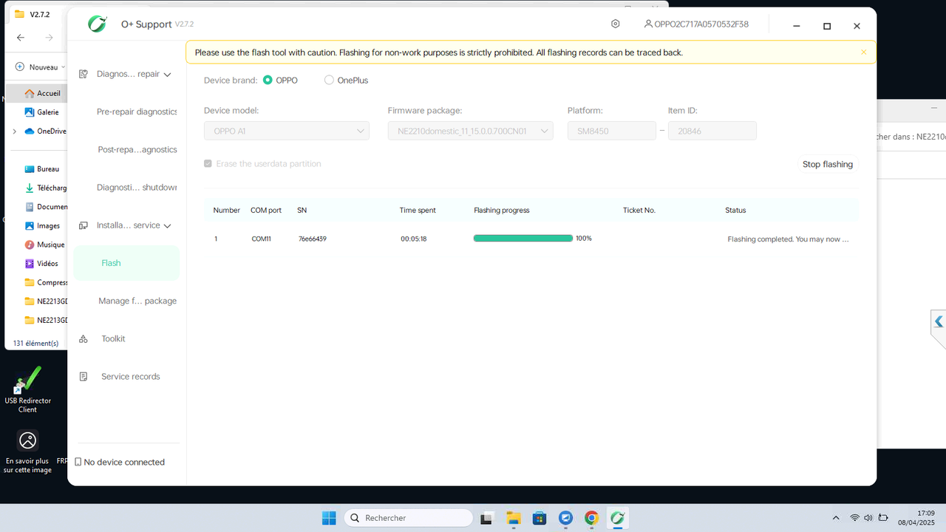Expand OneDrive in File Explorer tree
The image size is (946, 532).
tap(14, 132)
